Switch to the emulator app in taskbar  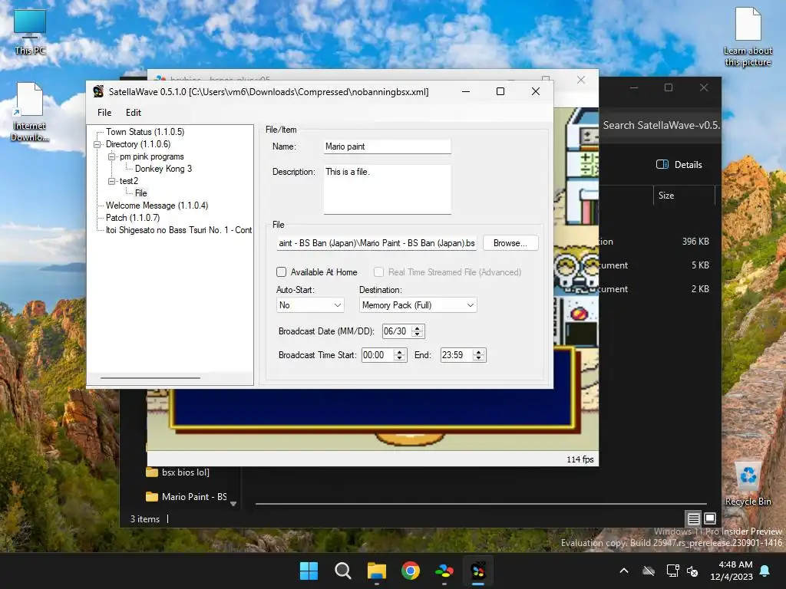click(444, 571)
